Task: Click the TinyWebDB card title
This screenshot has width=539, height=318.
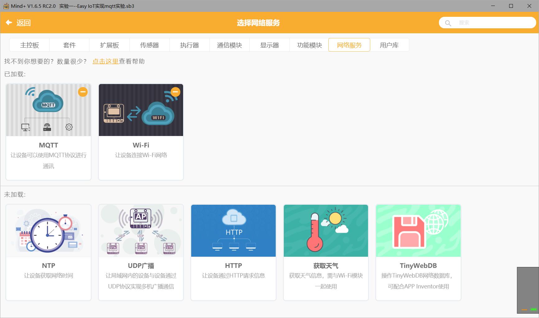Action: tap(418, 265)
